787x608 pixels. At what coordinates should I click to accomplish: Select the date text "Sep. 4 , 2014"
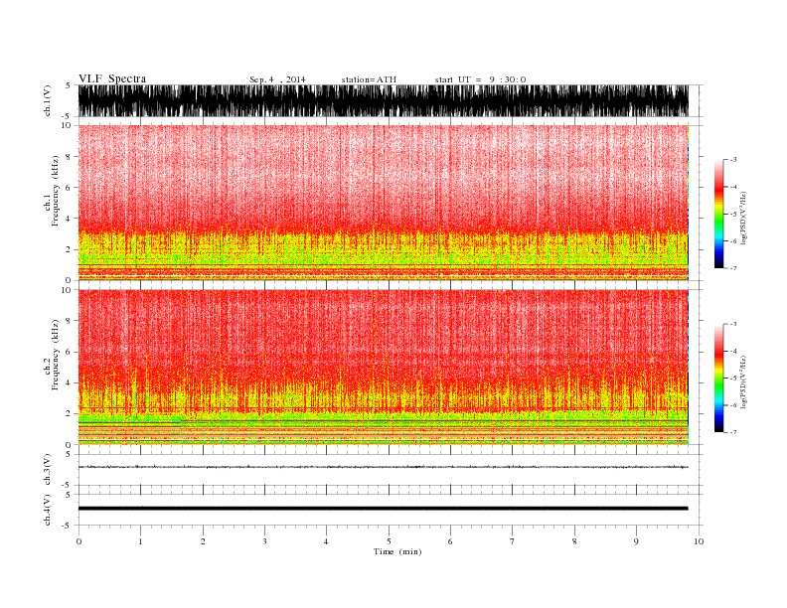[x=277, y=79]
